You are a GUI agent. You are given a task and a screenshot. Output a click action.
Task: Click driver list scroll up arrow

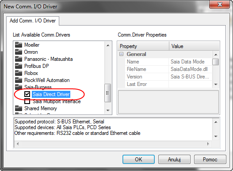tap(108, 45)
